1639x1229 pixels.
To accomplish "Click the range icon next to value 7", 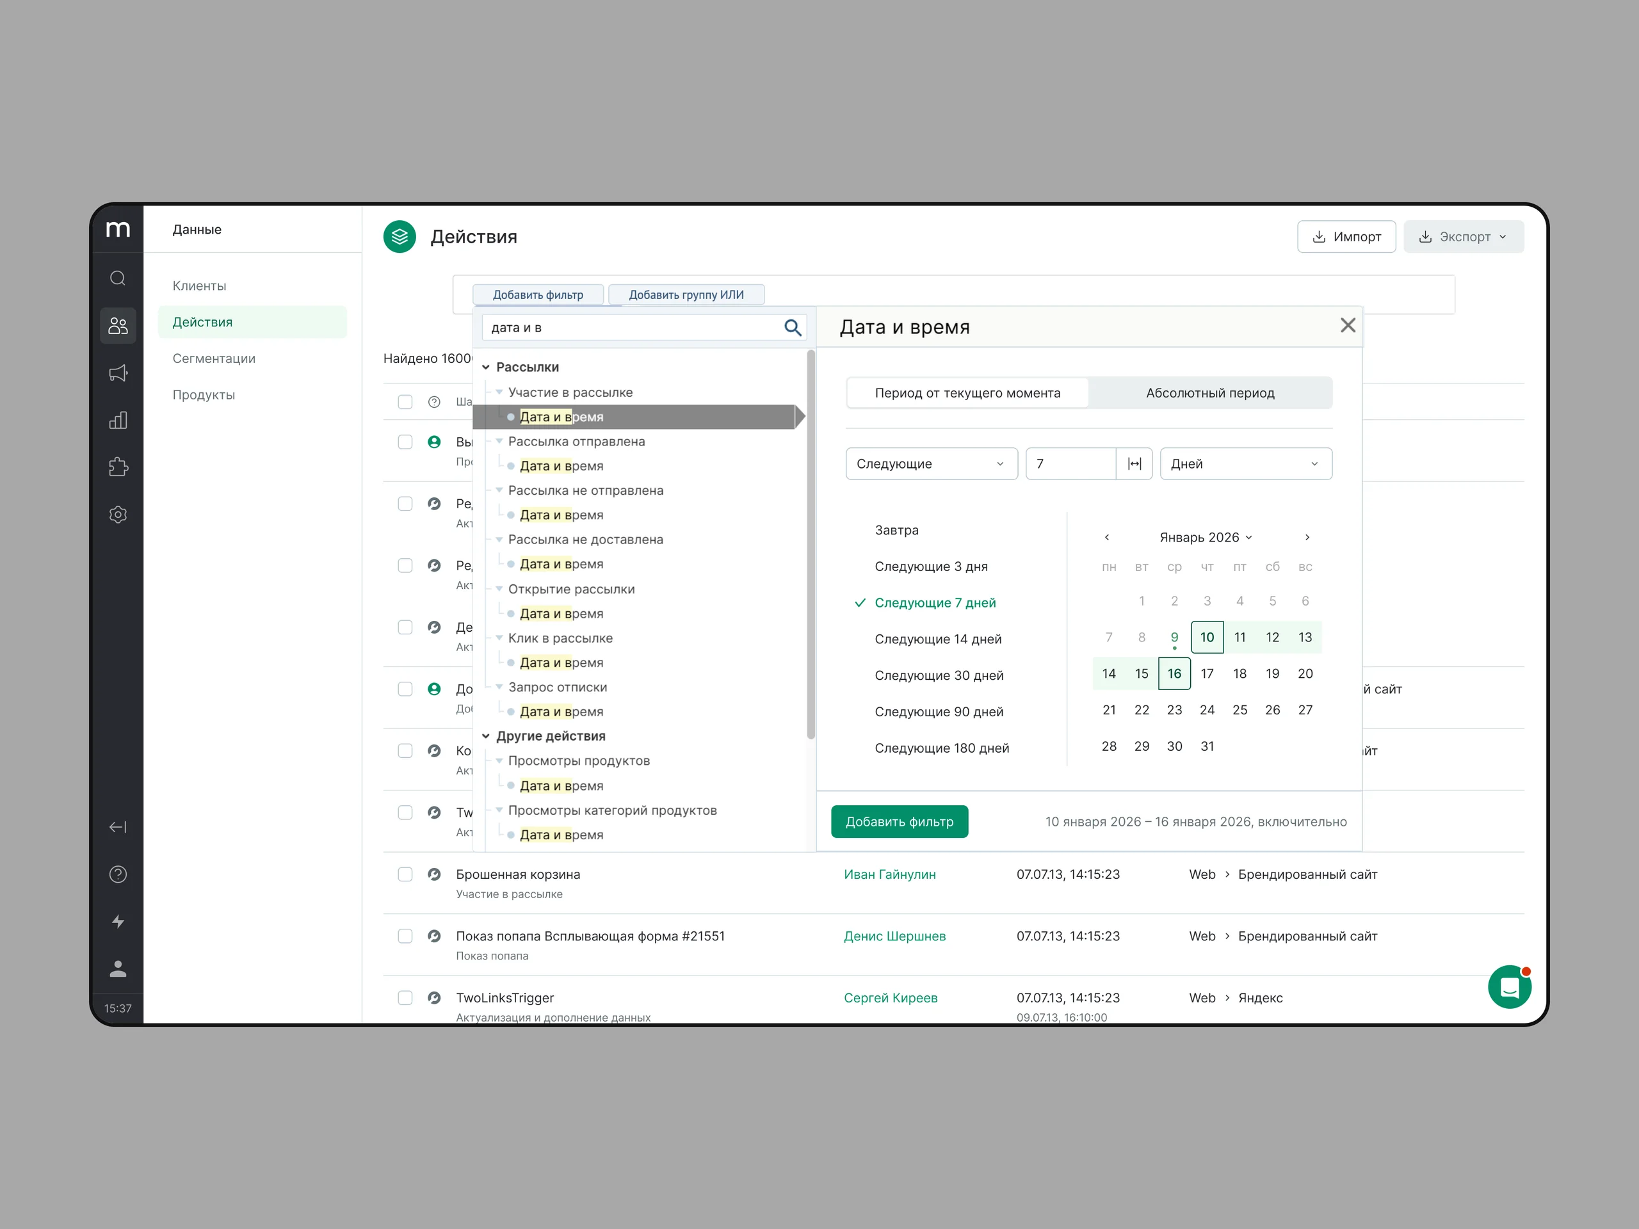I will pyautogui.click(x=1134, y=463).
